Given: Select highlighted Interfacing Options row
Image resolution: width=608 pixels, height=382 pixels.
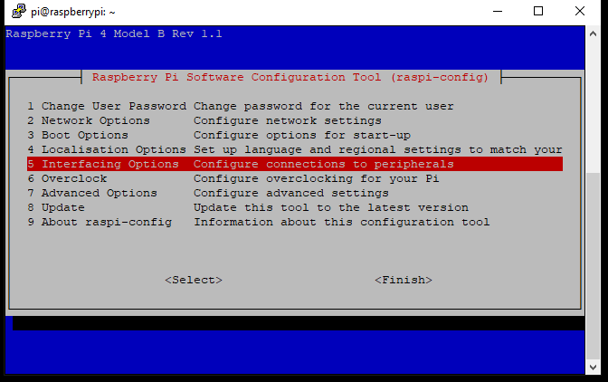Looking at the screenshot, I should tap(294, 165).
